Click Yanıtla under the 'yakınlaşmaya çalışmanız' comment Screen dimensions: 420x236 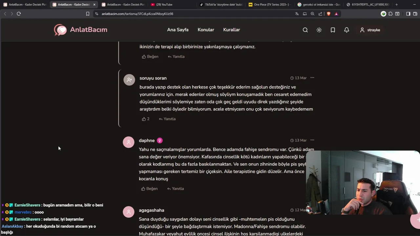pos(176,57)
